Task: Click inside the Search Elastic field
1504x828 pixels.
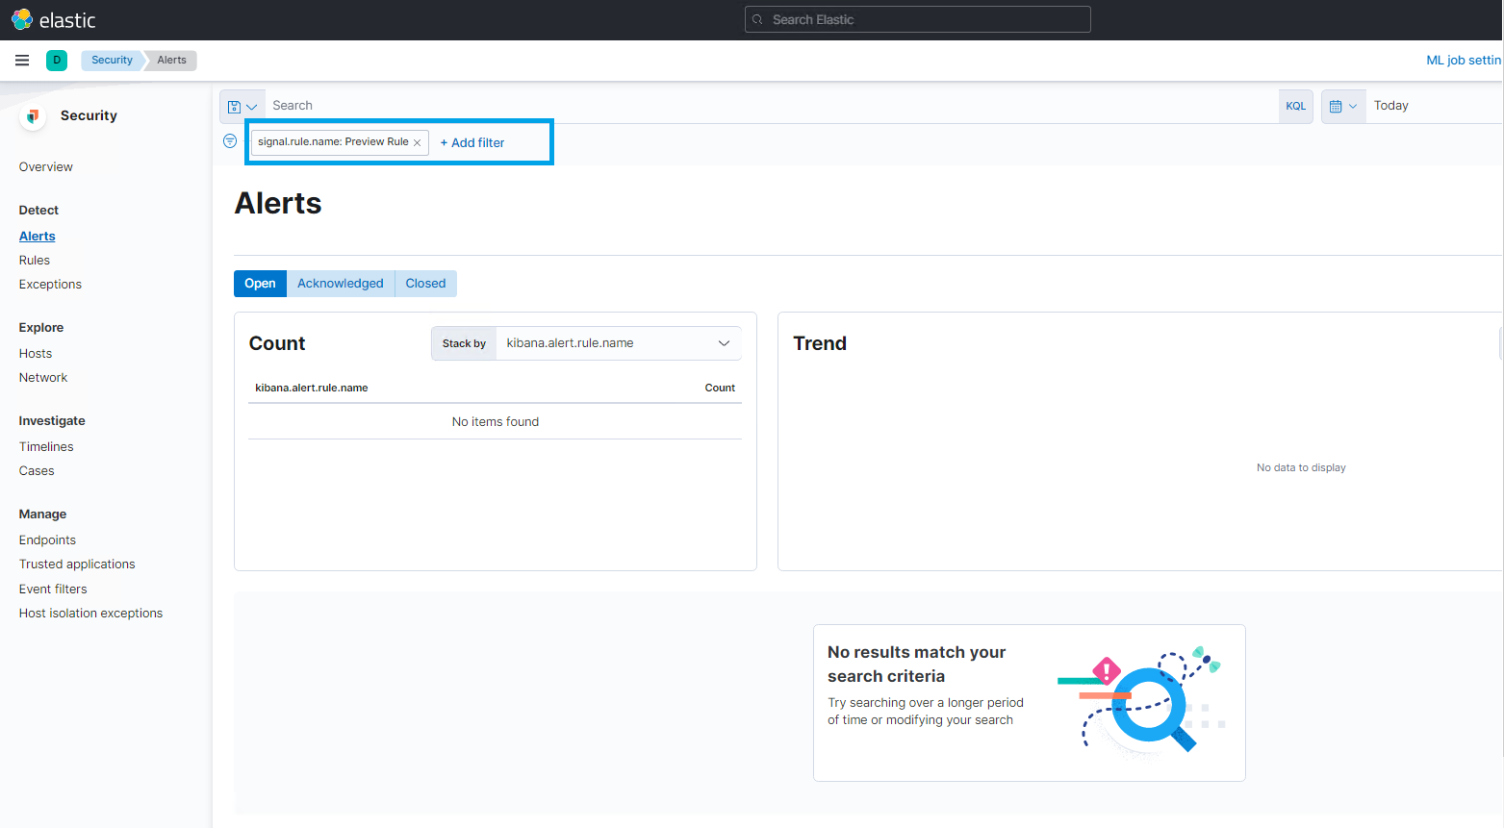Action: (916, 18)
